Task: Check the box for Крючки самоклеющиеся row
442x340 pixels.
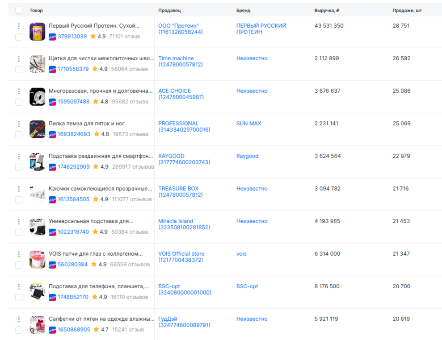Action: (19, 200)
